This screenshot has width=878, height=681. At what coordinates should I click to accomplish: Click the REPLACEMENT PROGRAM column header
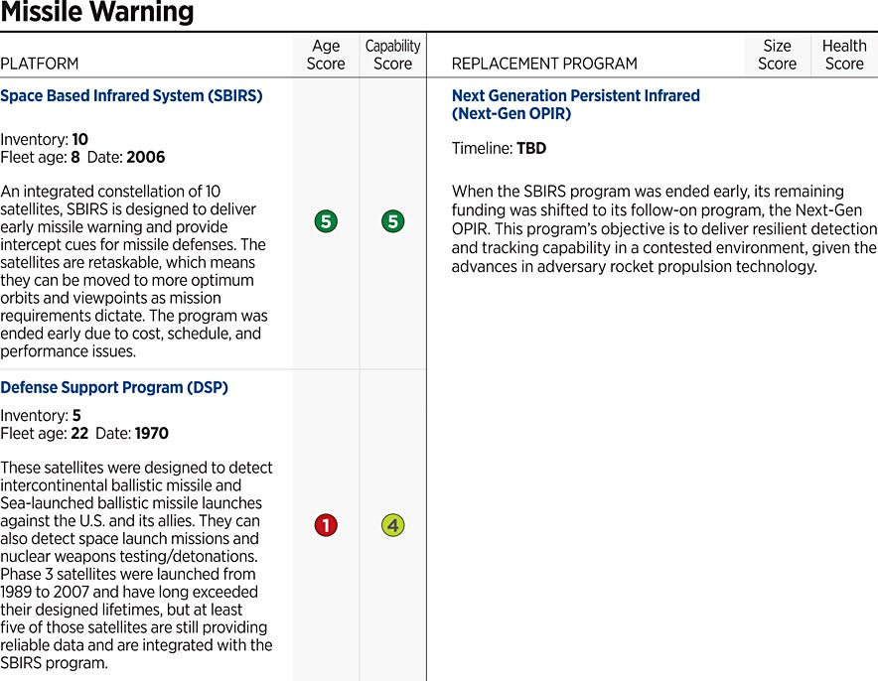[x=544, y=64]
